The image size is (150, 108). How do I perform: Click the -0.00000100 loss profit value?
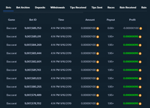click(131, 28)
